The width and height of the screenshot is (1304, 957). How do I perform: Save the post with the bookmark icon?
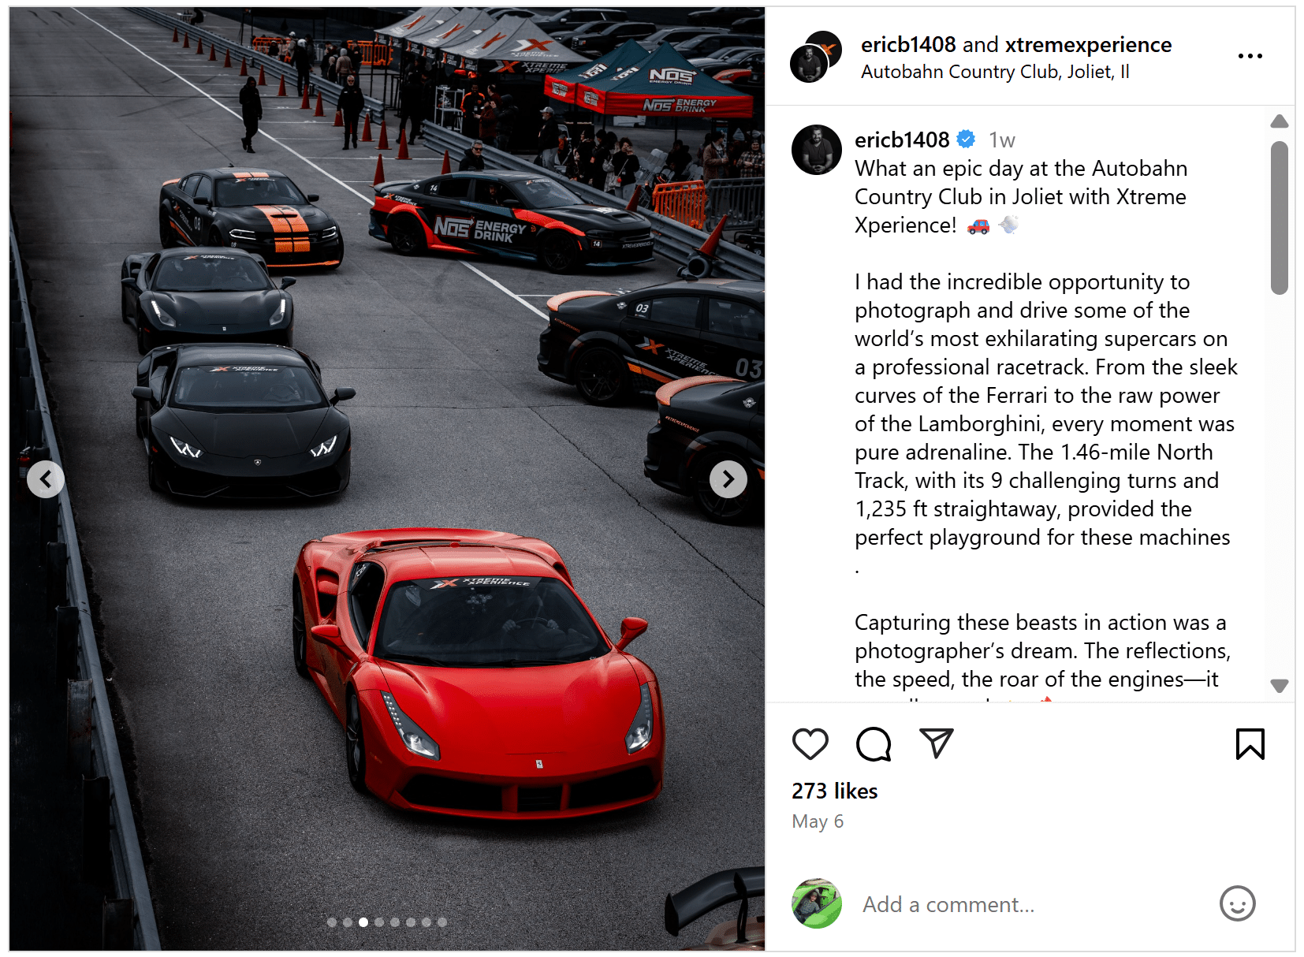(x=1250, y=744)
